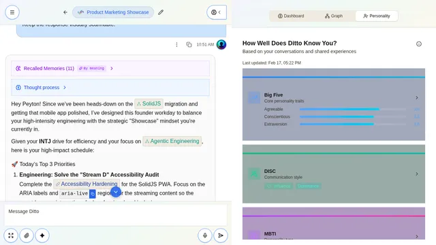Click the Product Marketing Showcase title
436x245 pixels.
pos(113,12)
